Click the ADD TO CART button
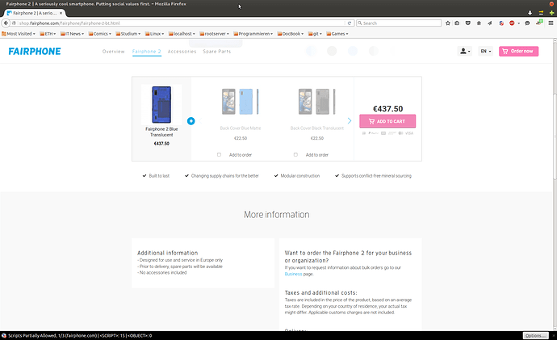The height and width of the screenshot is (340, 557). click(x=387, y=121)
